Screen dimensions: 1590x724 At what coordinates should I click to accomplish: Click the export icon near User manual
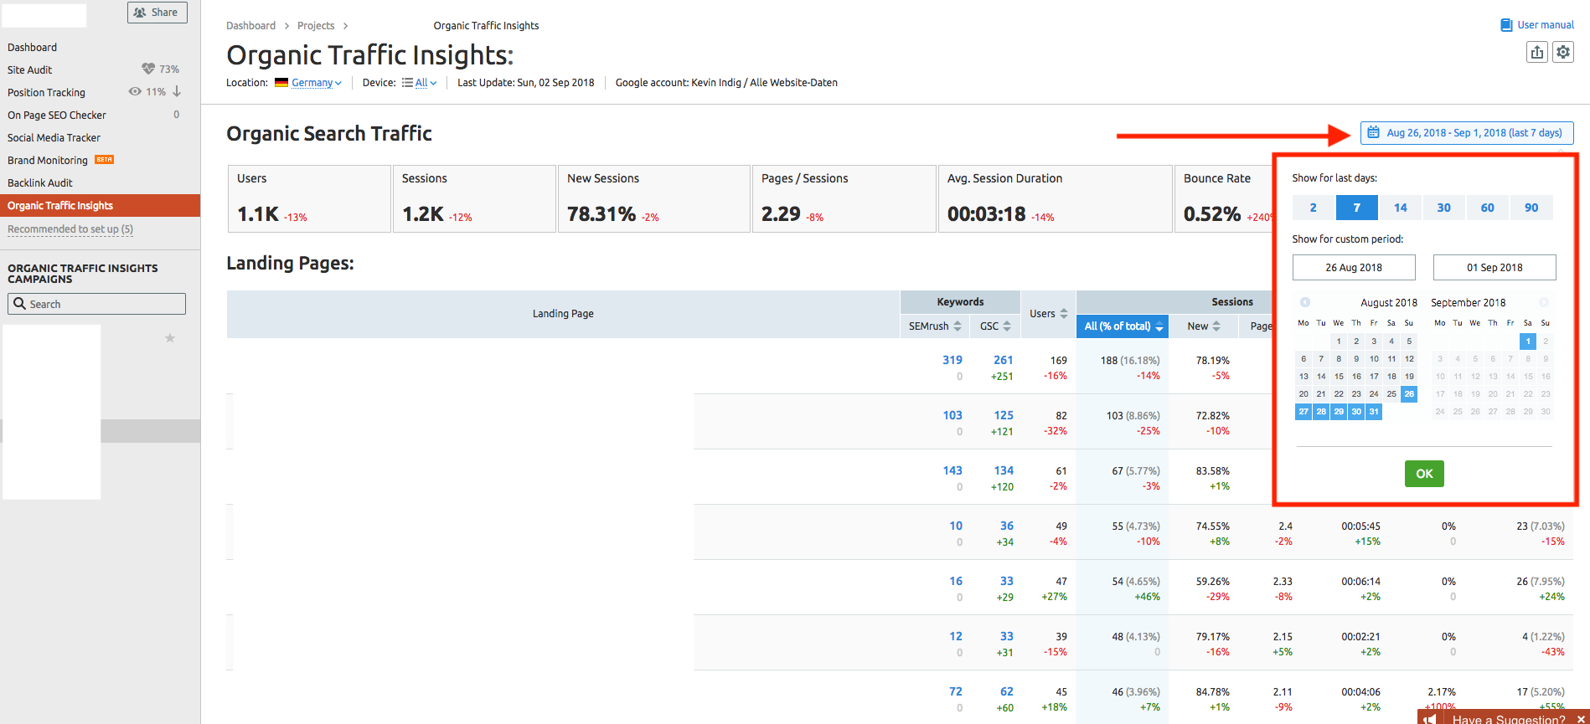click(x=1537, y=53)
